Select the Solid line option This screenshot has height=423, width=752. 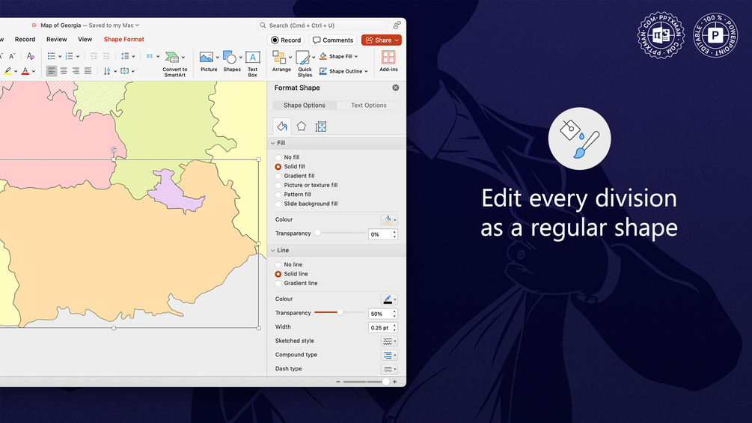point(278,274)
